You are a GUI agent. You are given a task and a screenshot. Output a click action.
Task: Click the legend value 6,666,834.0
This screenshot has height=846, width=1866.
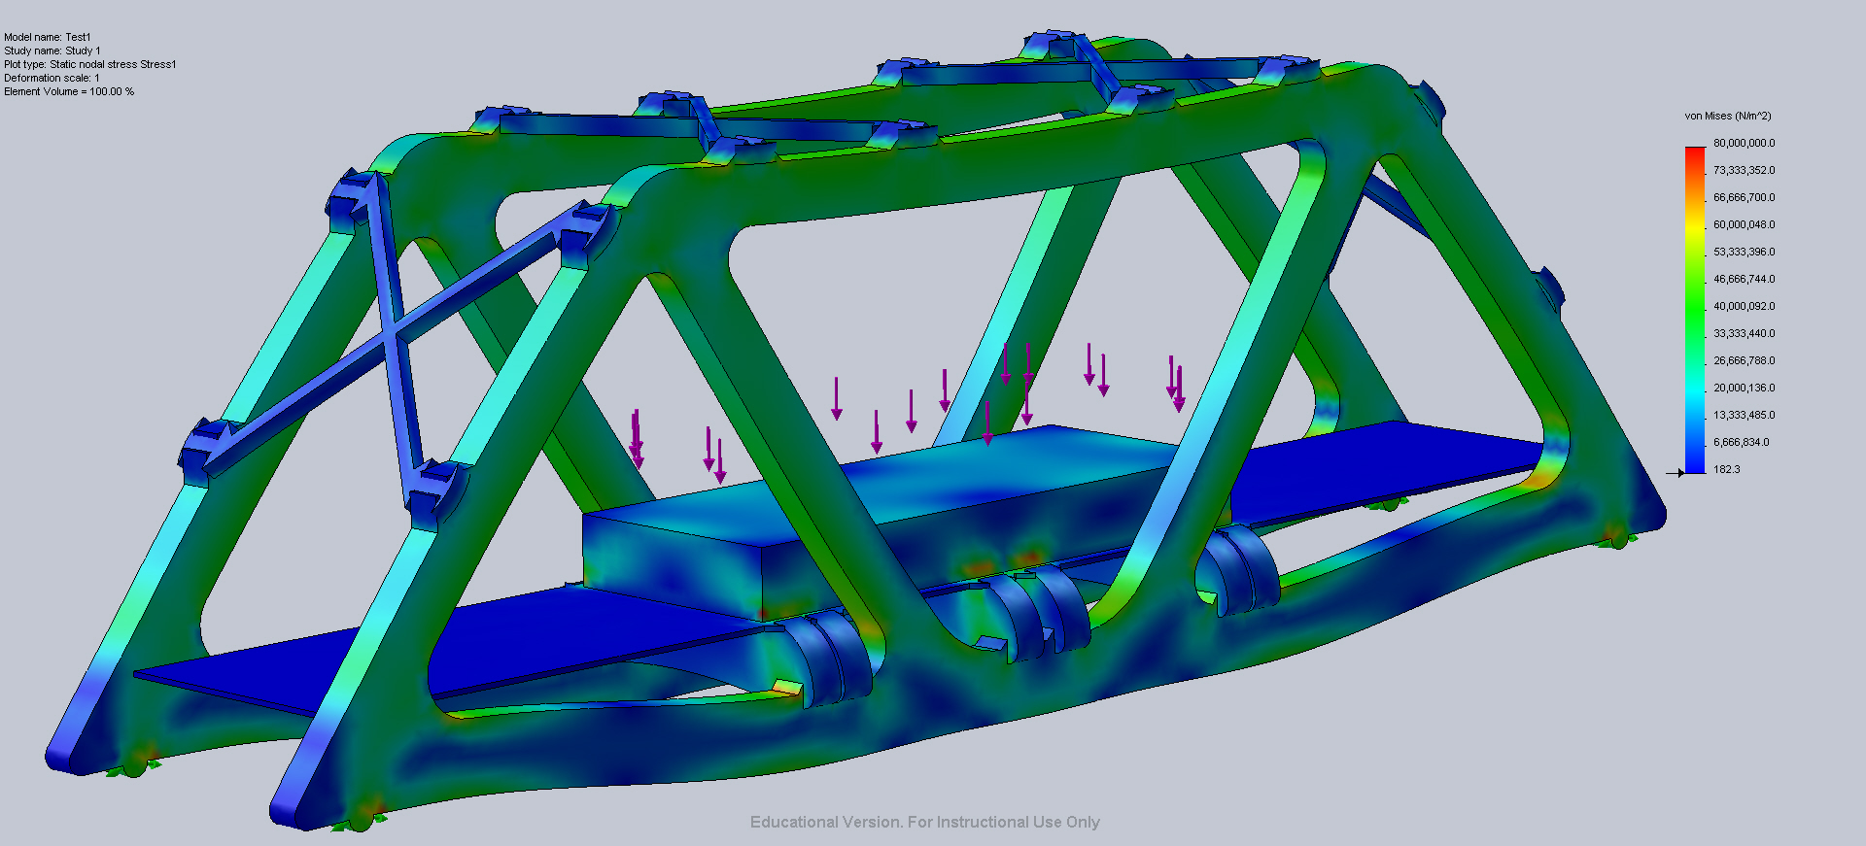point(1741,442)
